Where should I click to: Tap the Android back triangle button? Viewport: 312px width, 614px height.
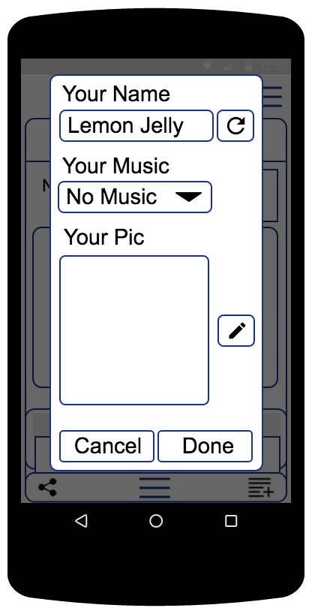point(81,521)
